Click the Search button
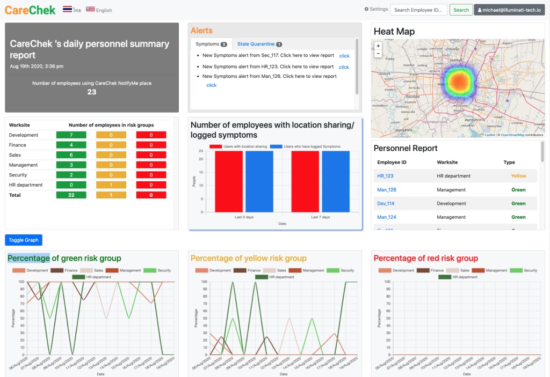Image resolution: width=550 pixels, height=377 pixels. (461, 10)
